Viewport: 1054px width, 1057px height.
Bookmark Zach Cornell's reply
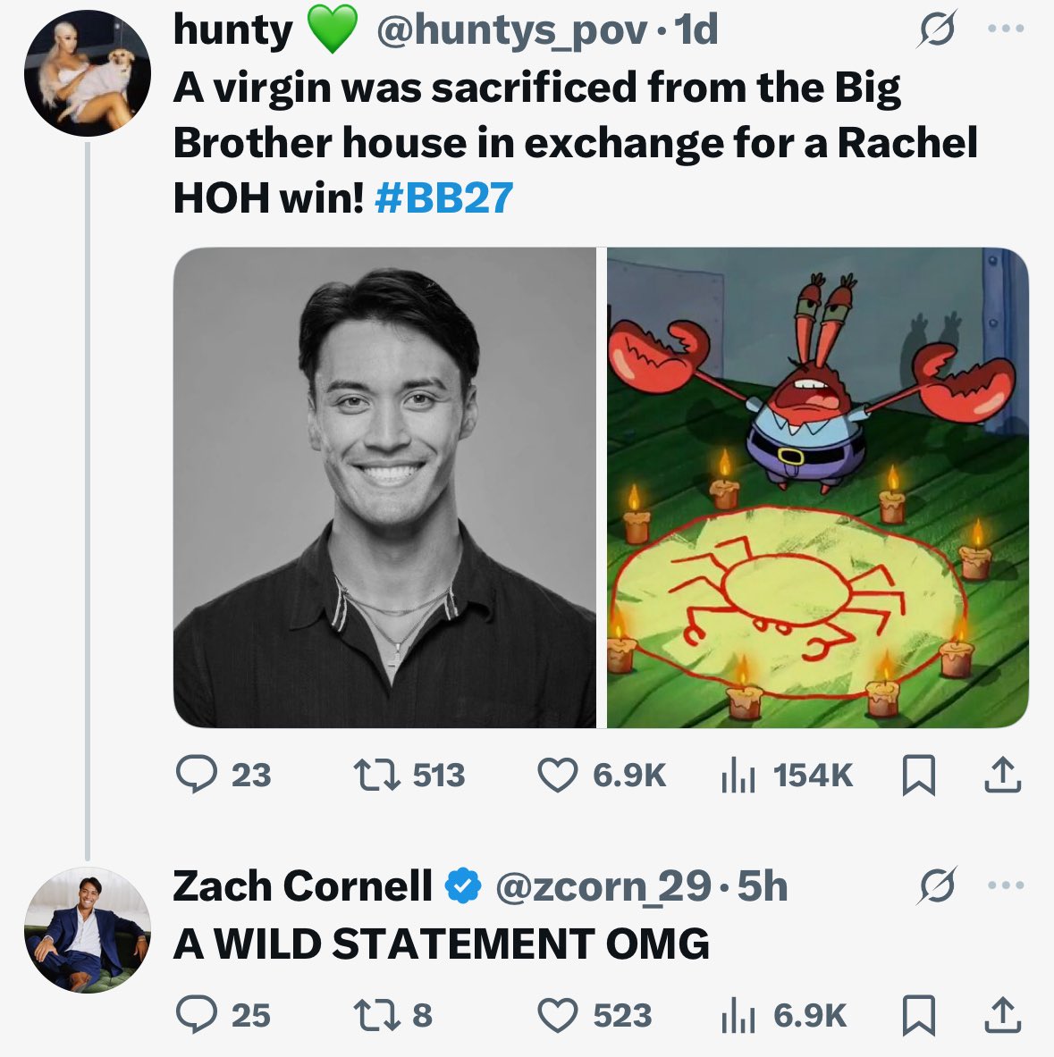point(919,1015)
